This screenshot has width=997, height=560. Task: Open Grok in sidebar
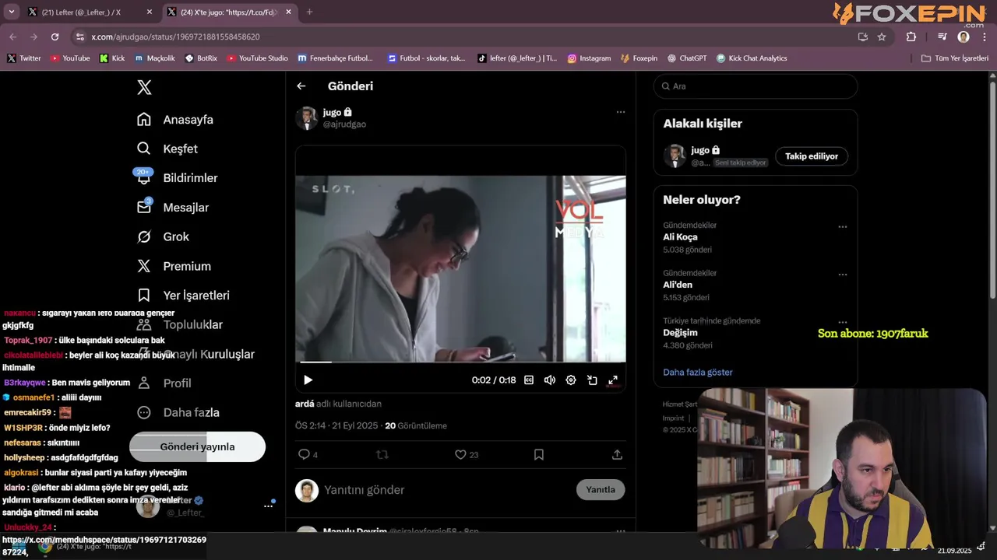coord(164,236)
